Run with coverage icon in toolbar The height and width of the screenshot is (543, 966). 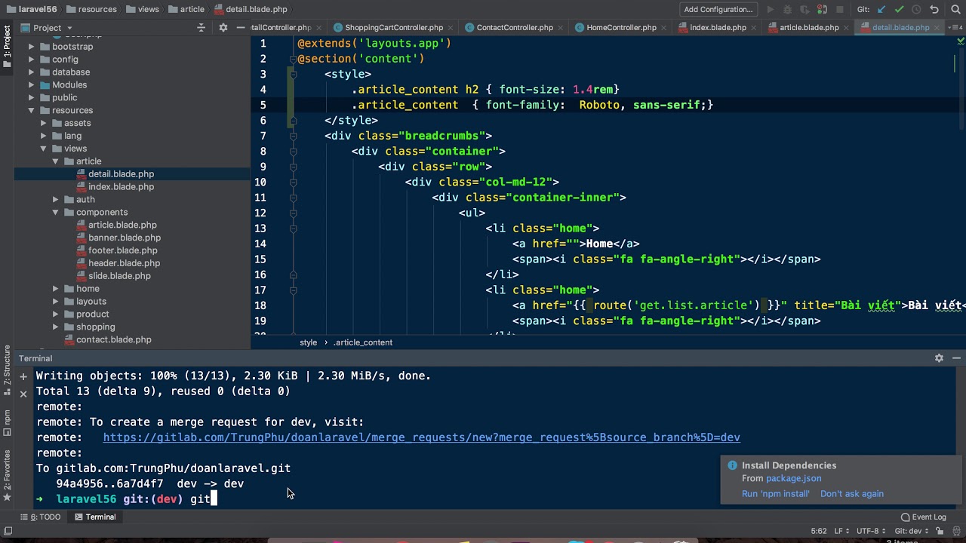806,10
